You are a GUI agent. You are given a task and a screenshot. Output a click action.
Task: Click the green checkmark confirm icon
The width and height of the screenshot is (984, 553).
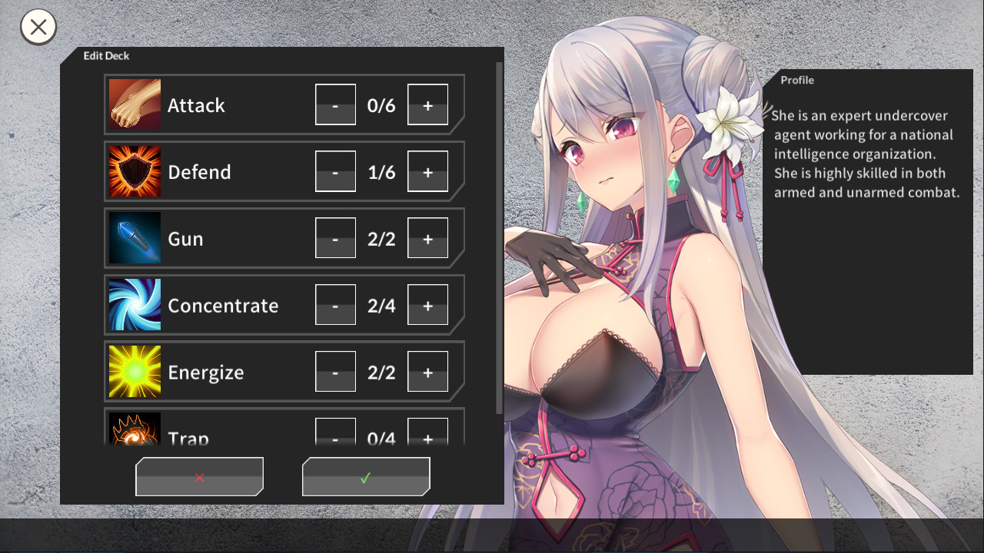(366, 476)
